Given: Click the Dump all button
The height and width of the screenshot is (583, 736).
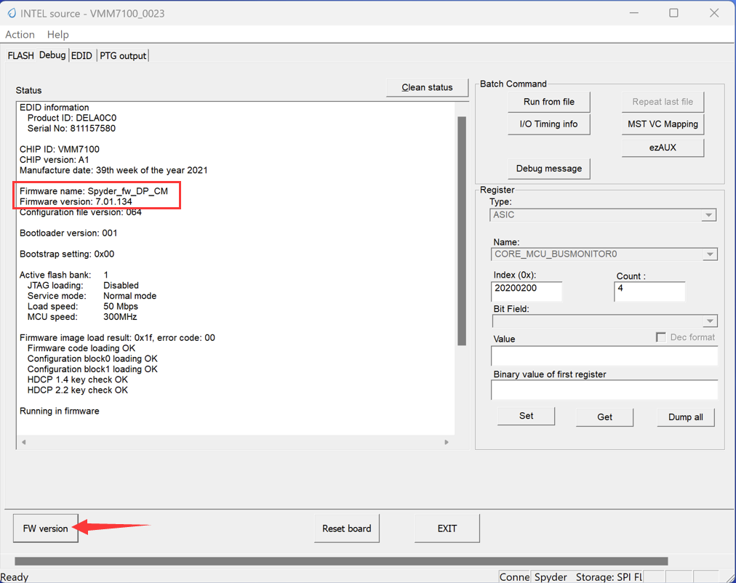Looking at the screenshot, I should coord(685,417).
